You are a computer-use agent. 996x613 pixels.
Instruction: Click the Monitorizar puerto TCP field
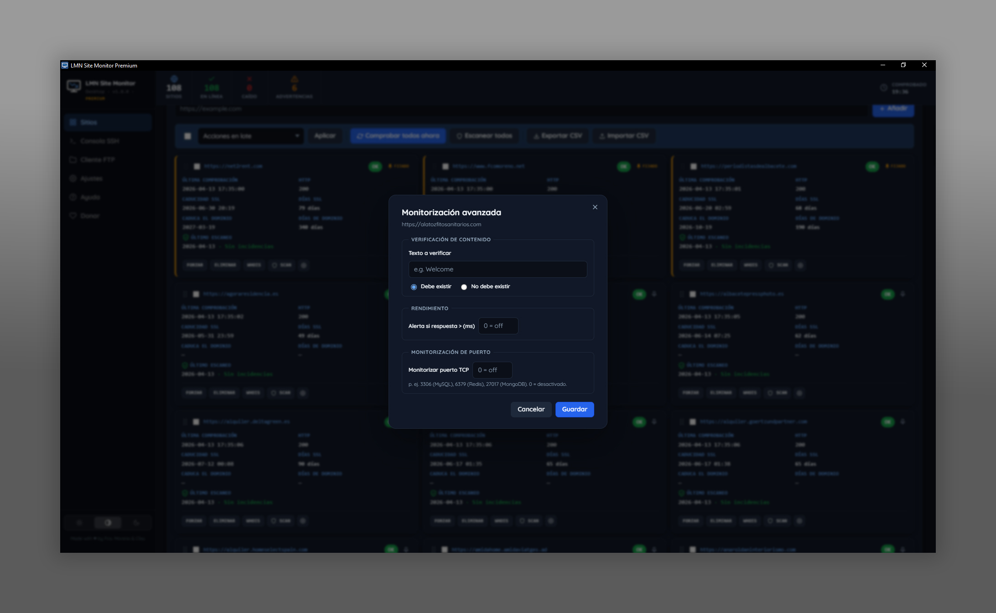tap(492, 370)
